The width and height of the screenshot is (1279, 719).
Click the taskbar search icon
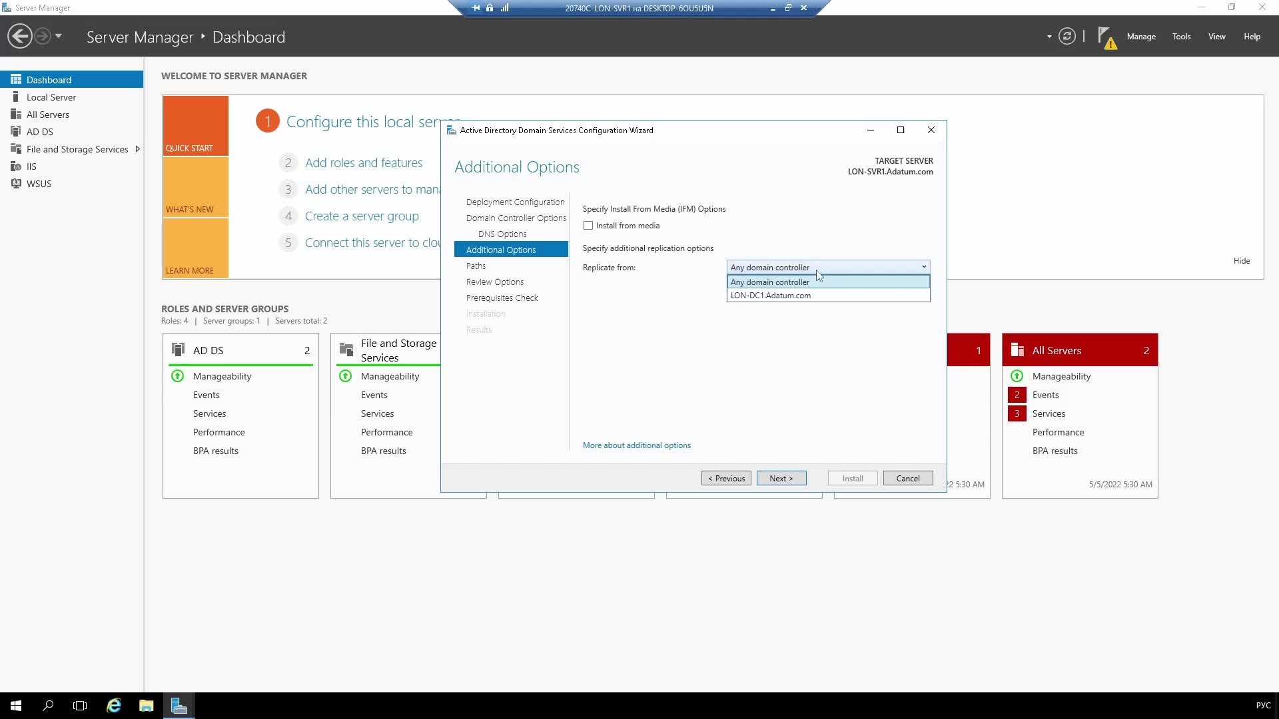pyautogui.click(x=48, y=706)
